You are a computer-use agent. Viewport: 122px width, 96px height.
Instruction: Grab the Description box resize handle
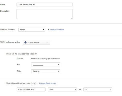coord(72,18)
